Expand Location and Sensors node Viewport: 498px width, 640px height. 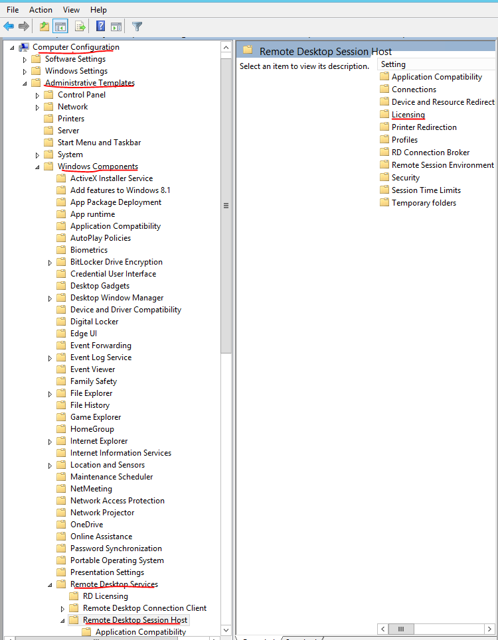pos(50,466)
